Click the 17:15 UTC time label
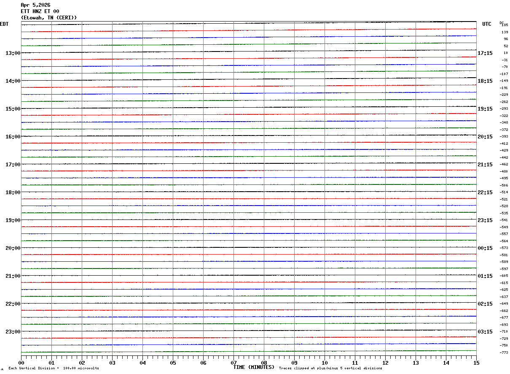Screen dimensions: 510x374 (485, 53)
